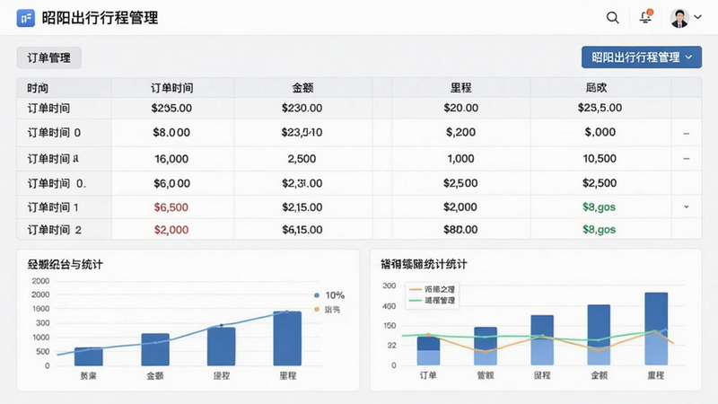
Task: Click the 金额 column header
Action: 302,87
